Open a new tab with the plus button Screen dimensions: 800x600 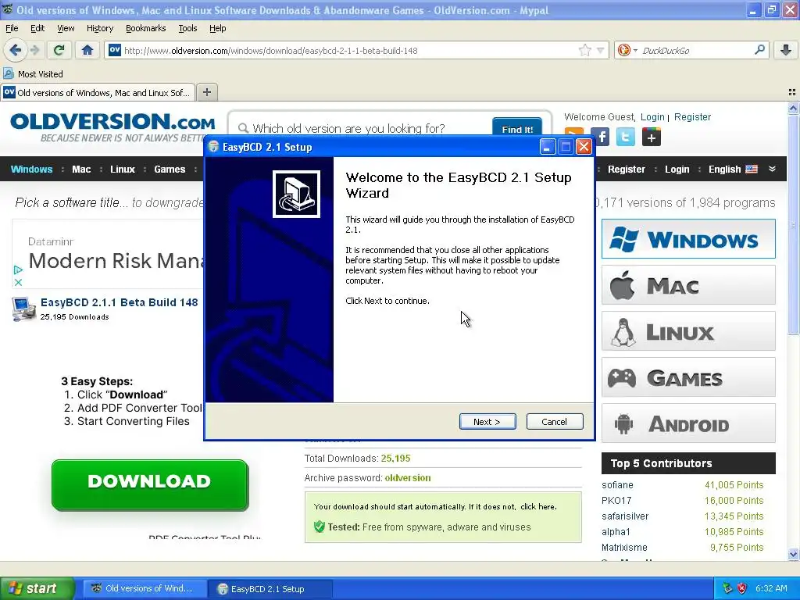point(206,92)
